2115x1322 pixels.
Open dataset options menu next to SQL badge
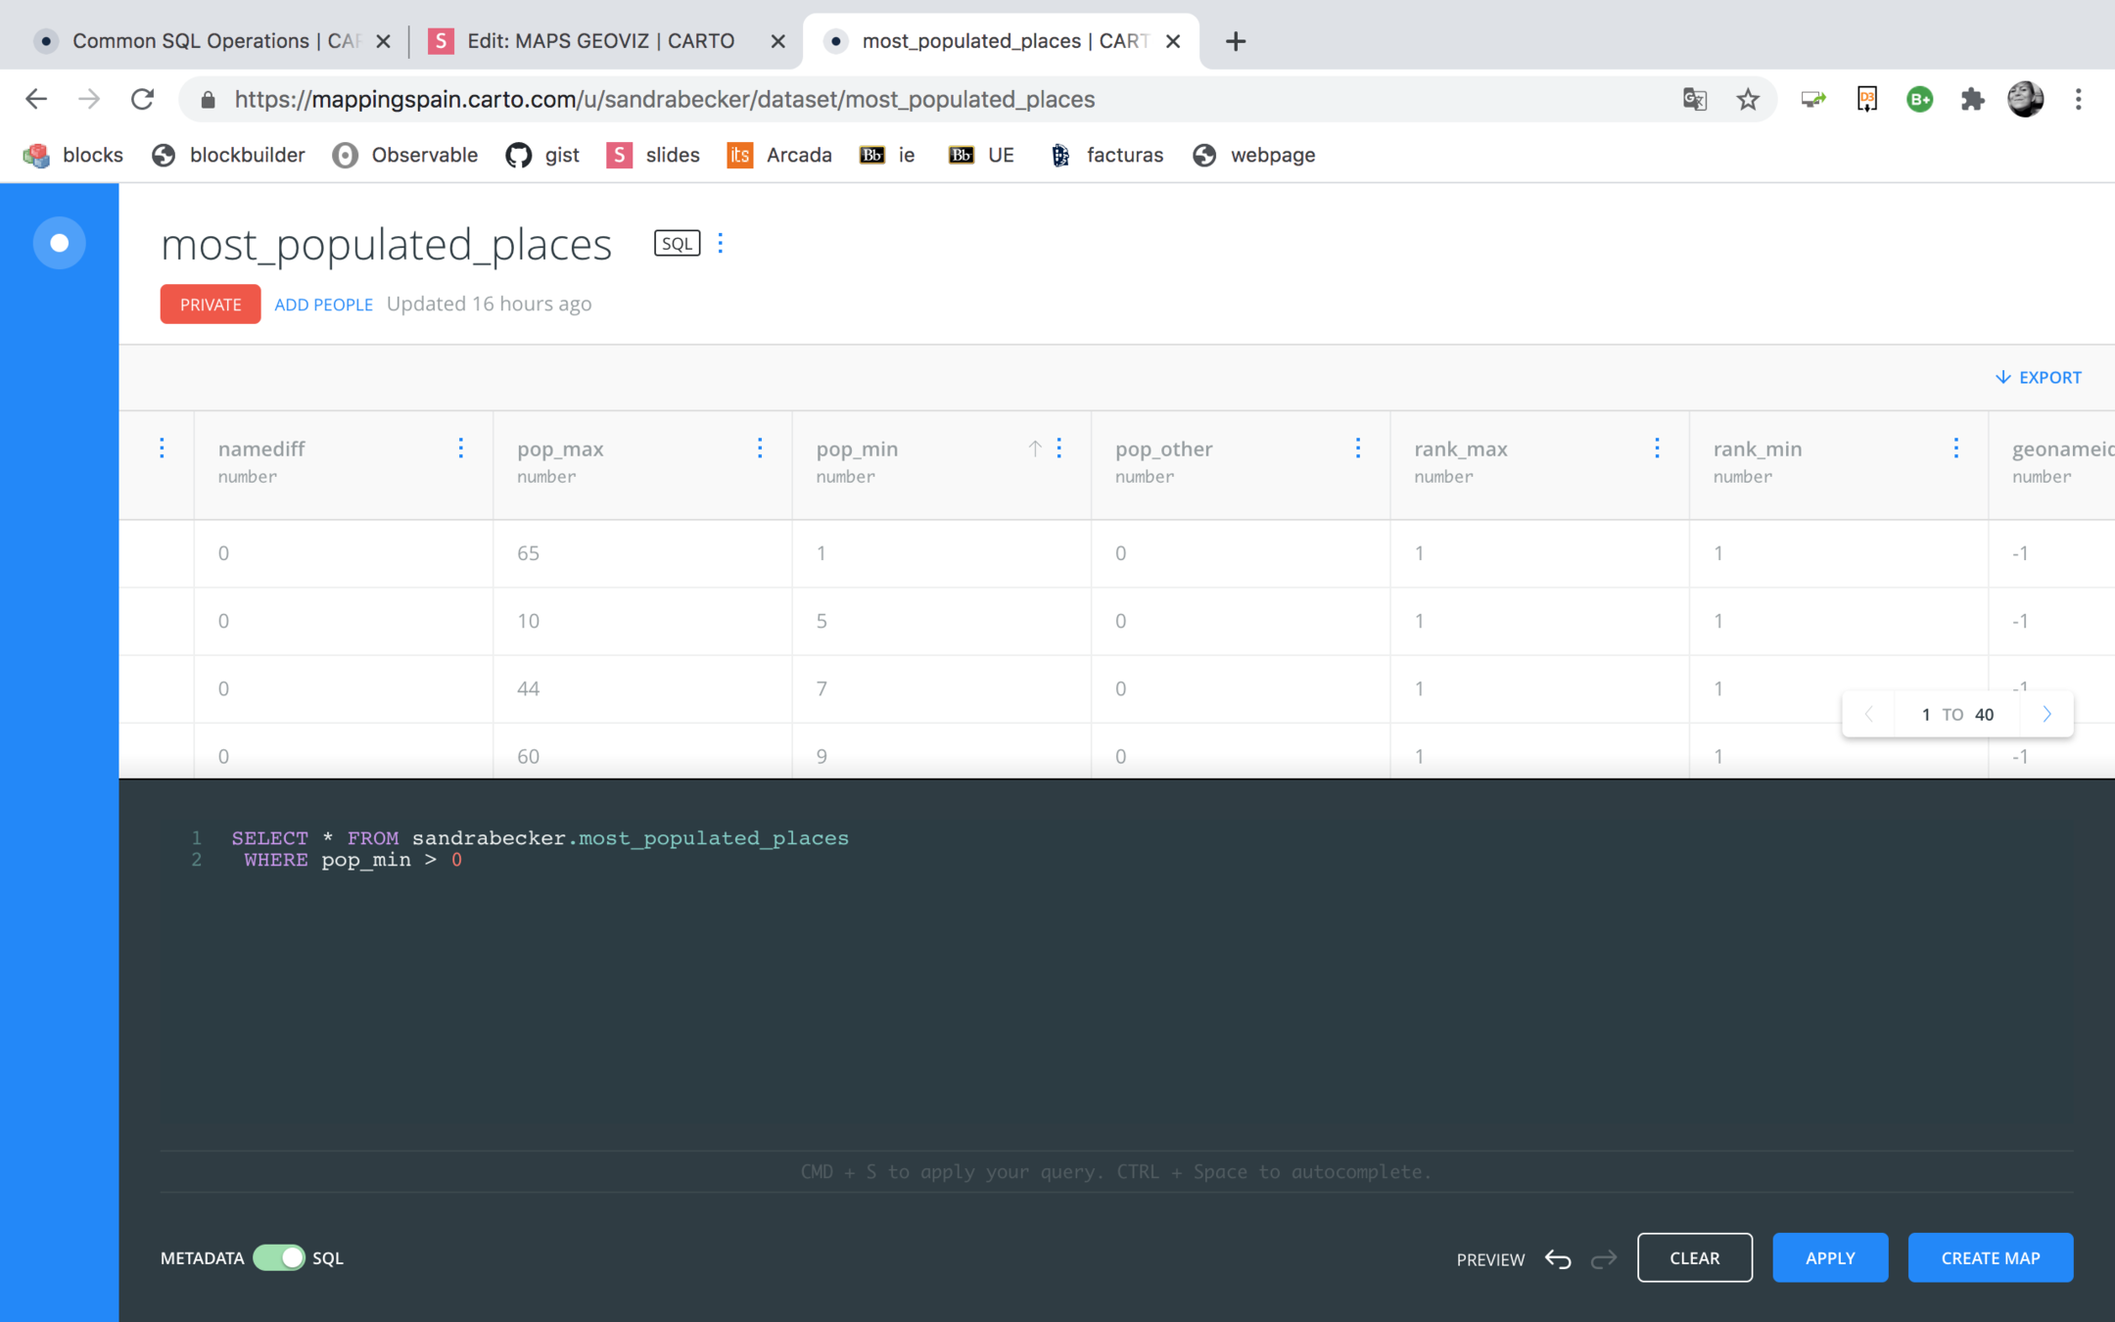(721, 243)
